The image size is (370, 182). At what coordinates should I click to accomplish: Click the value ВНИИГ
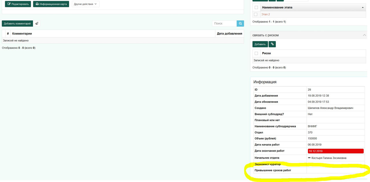coord(313,126)
